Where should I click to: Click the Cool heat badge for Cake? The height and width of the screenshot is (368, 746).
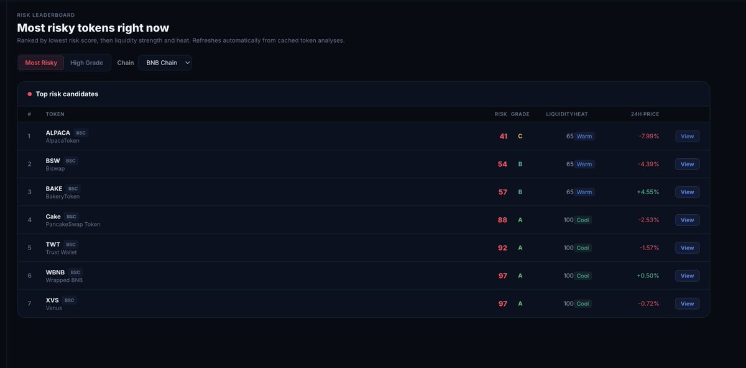583,220
